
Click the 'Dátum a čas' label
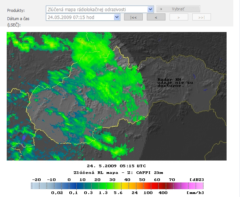[x=19, y=18]
